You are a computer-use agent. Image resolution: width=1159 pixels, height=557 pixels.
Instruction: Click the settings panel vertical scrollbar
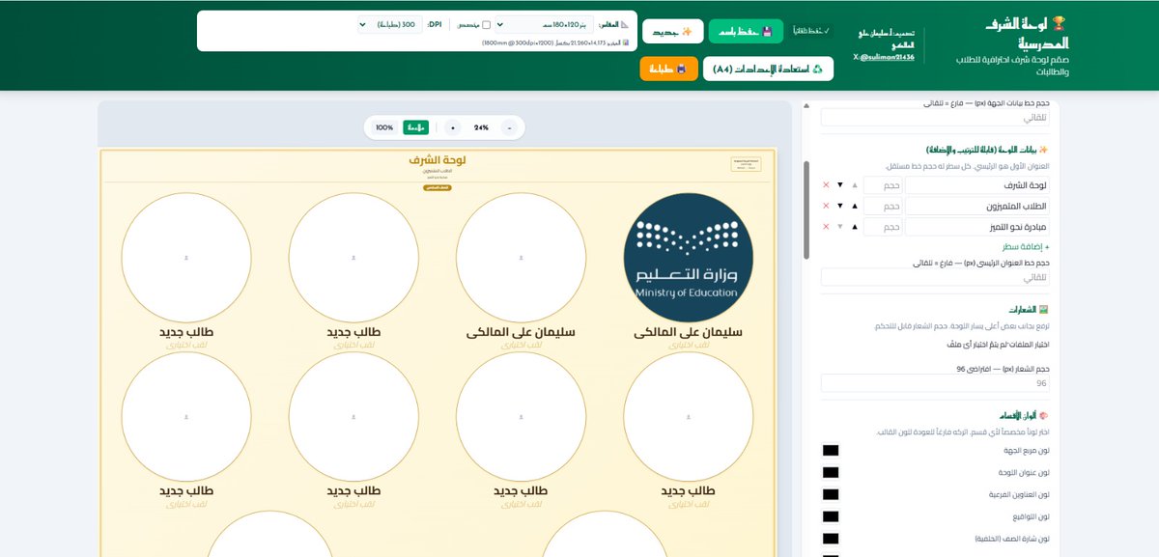[x=807, y=210]
